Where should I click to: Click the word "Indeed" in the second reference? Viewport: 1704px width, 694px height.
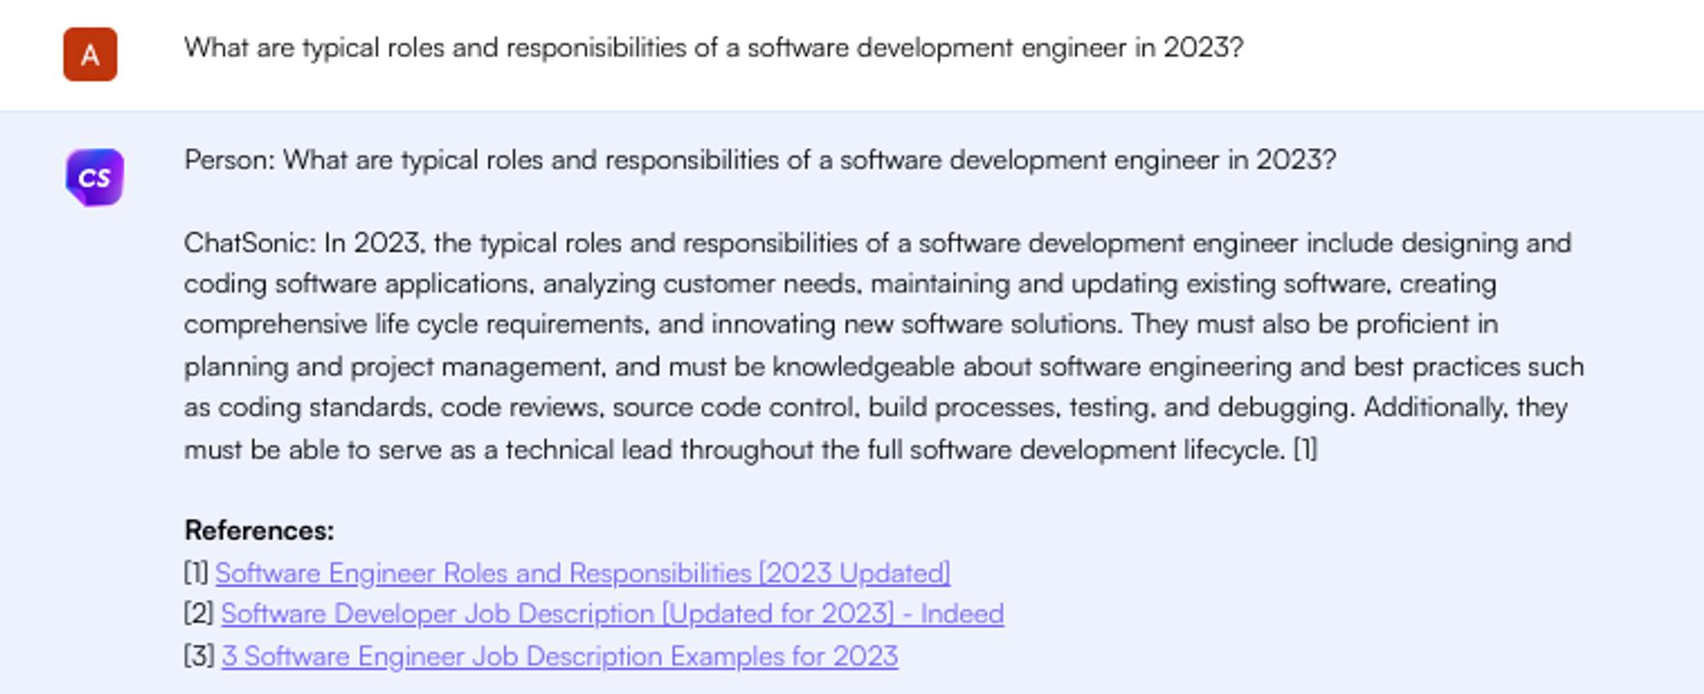coord(961,614)
